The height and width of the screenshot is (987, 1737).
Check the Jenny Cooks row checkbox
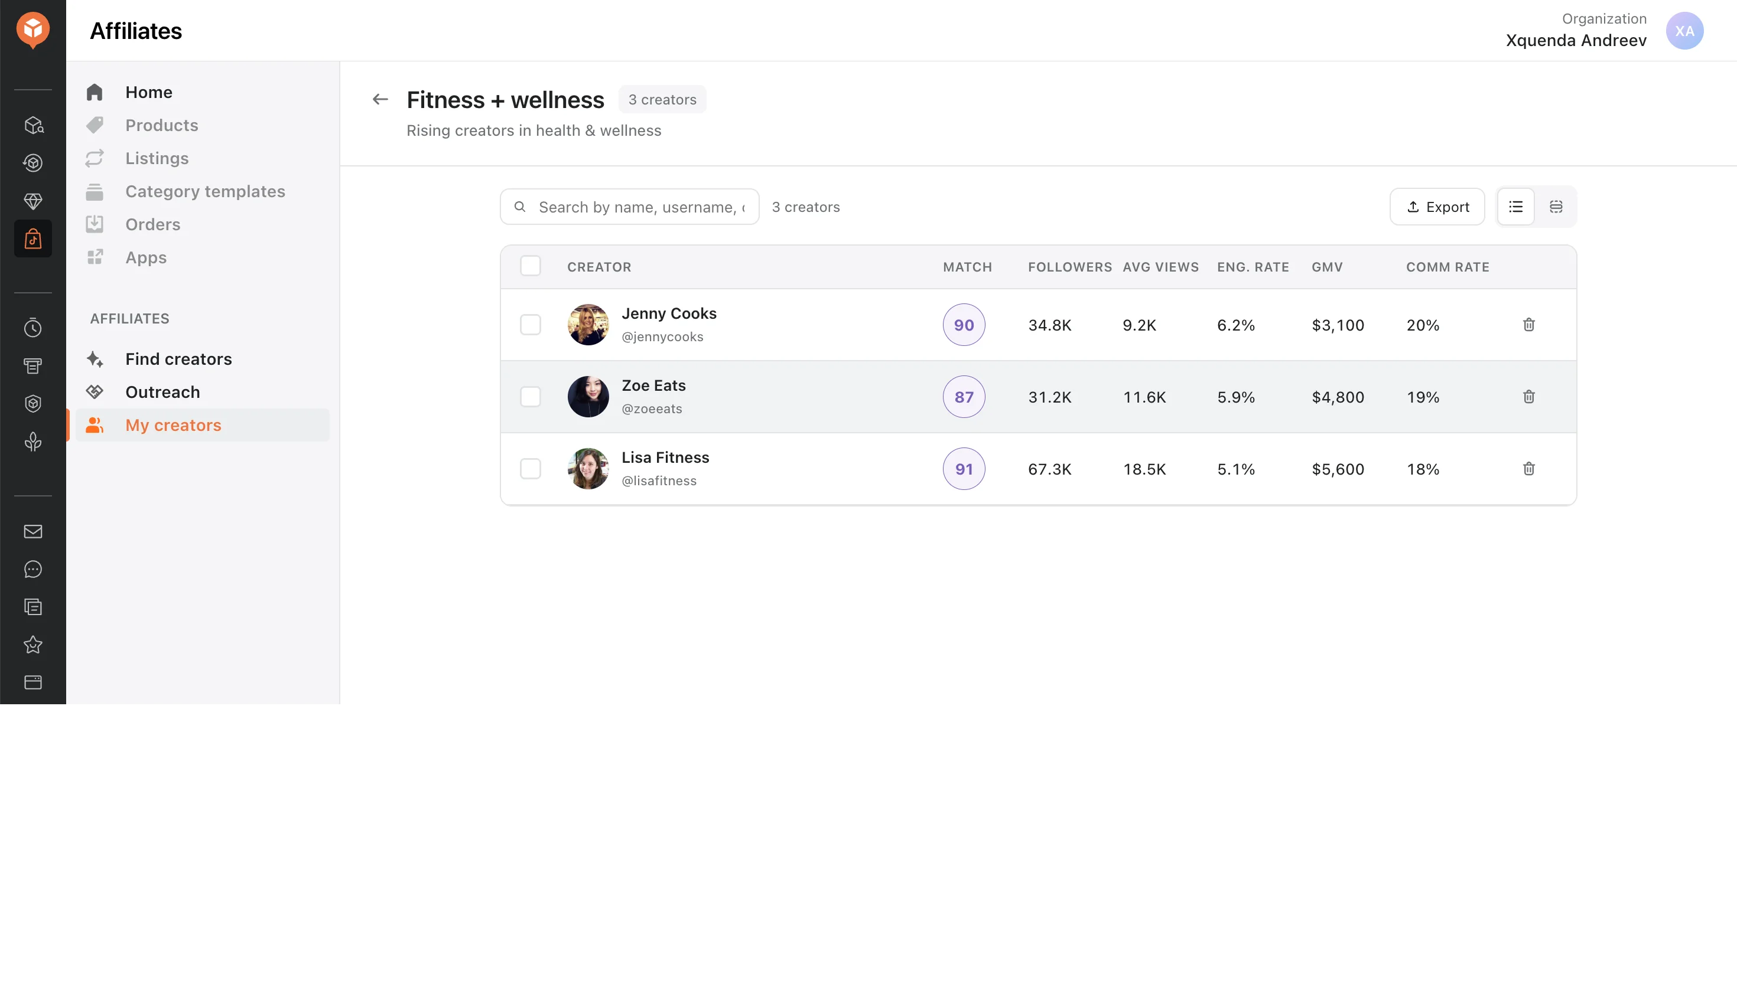tap(531, 325)
